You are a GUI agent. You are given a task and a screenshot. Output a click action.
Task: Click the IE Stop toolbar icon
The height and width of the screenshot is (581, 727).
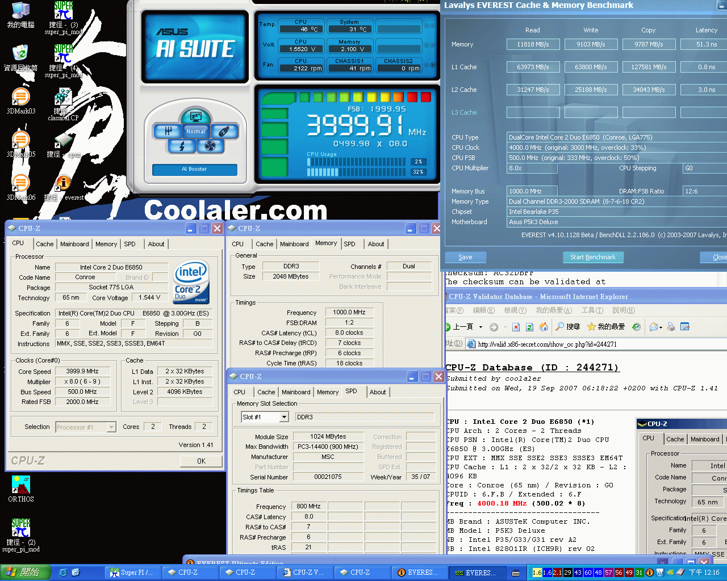coord(516,327)
